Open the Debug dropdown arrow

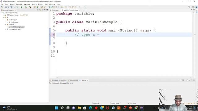19,7
